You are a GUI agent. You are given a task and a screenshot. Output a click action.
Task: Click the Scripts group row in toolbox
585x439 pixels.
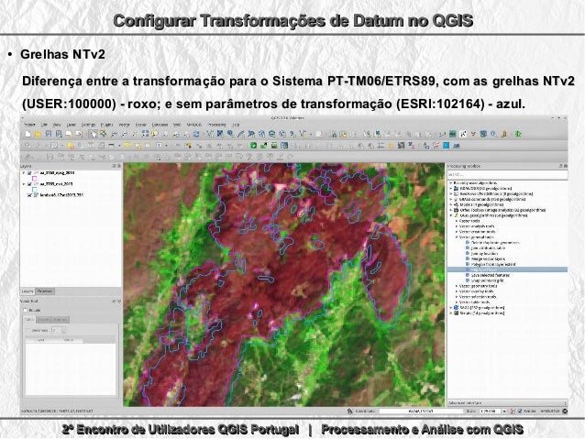(x=479, y=313)
